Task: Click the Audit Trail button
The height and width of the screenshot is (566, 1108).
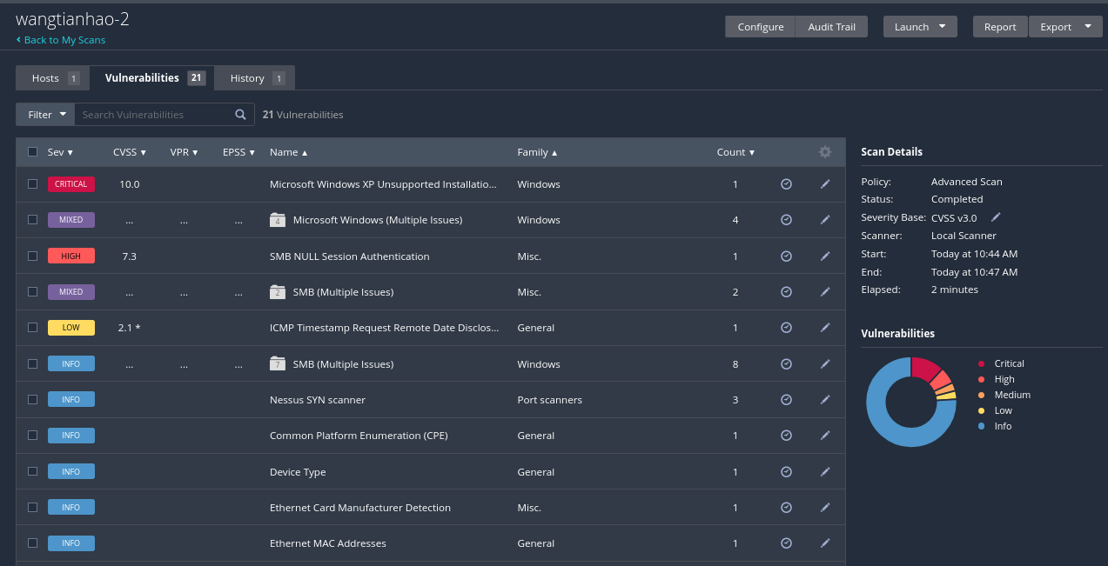Action: pos(831,27)
